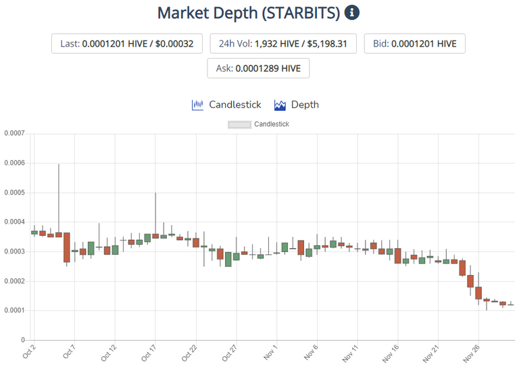The image size is (519, 367).
Task: Click the Nov 1 x-axis label
Action: [270, 352]
